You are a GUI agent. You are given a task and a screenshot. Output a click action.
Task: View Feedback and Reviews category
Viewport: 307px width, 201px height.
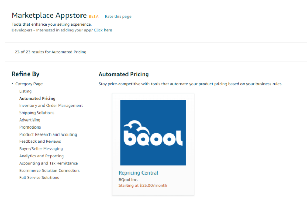pos(40,141)
